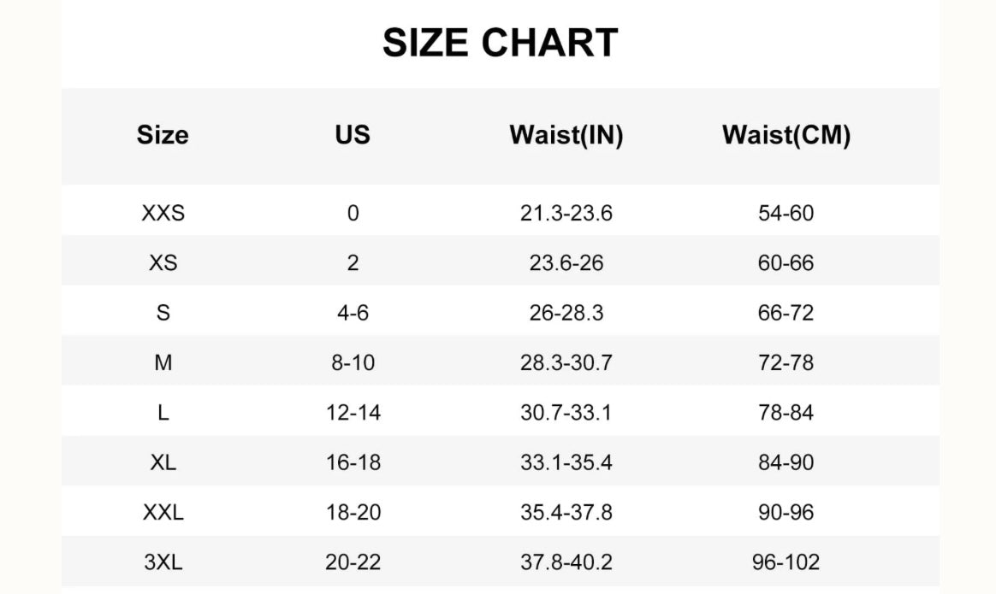The image size is (996, 594).
Task: Click the SIZE CHART title
Action: pos(500,43)
